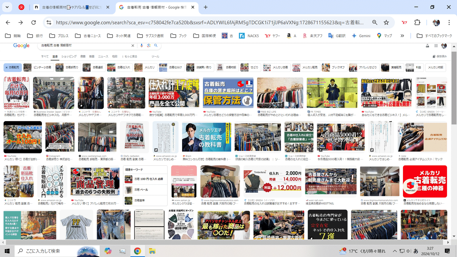Open the 銀行 bookmark folder
457x257 pixels.
35,35
